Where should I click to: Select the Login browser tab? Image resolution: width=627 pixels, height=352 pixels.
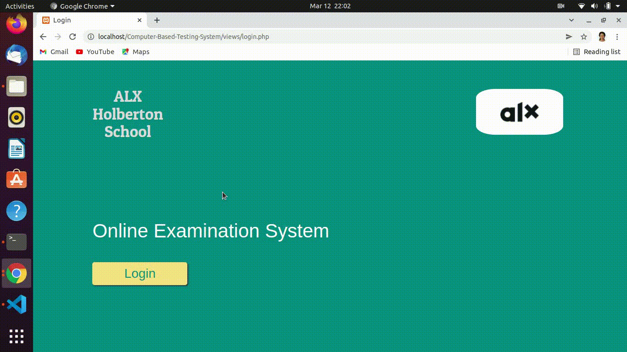point(92,20)
